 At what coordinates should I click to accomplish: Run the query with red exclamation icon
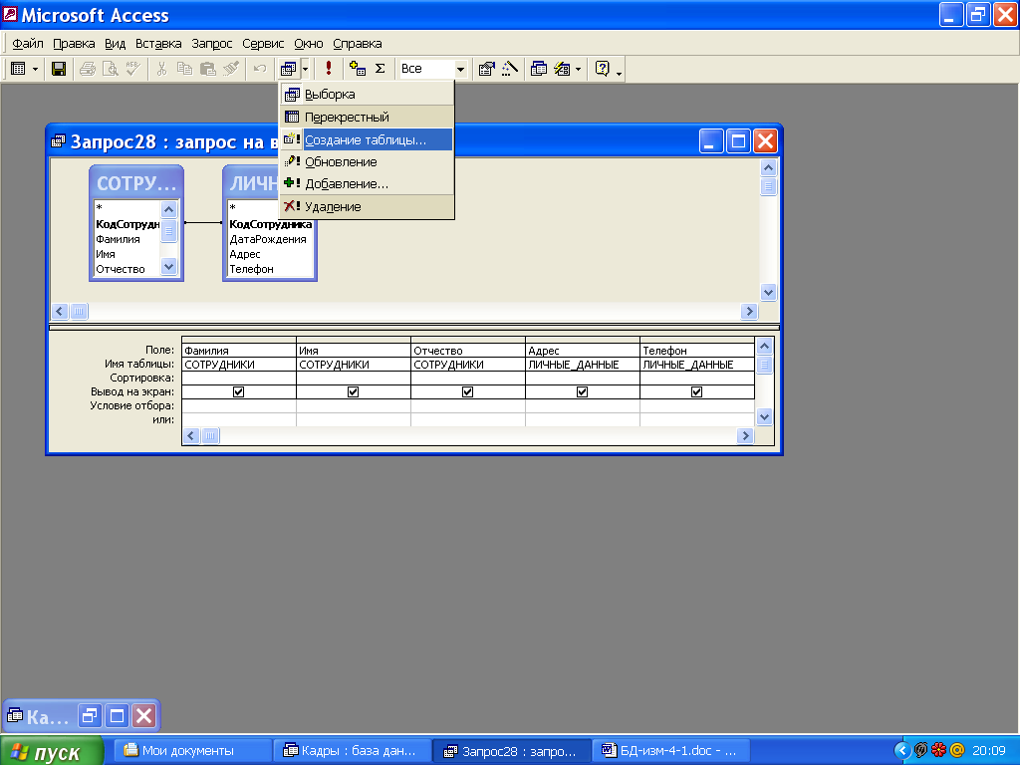pos(329,69)
